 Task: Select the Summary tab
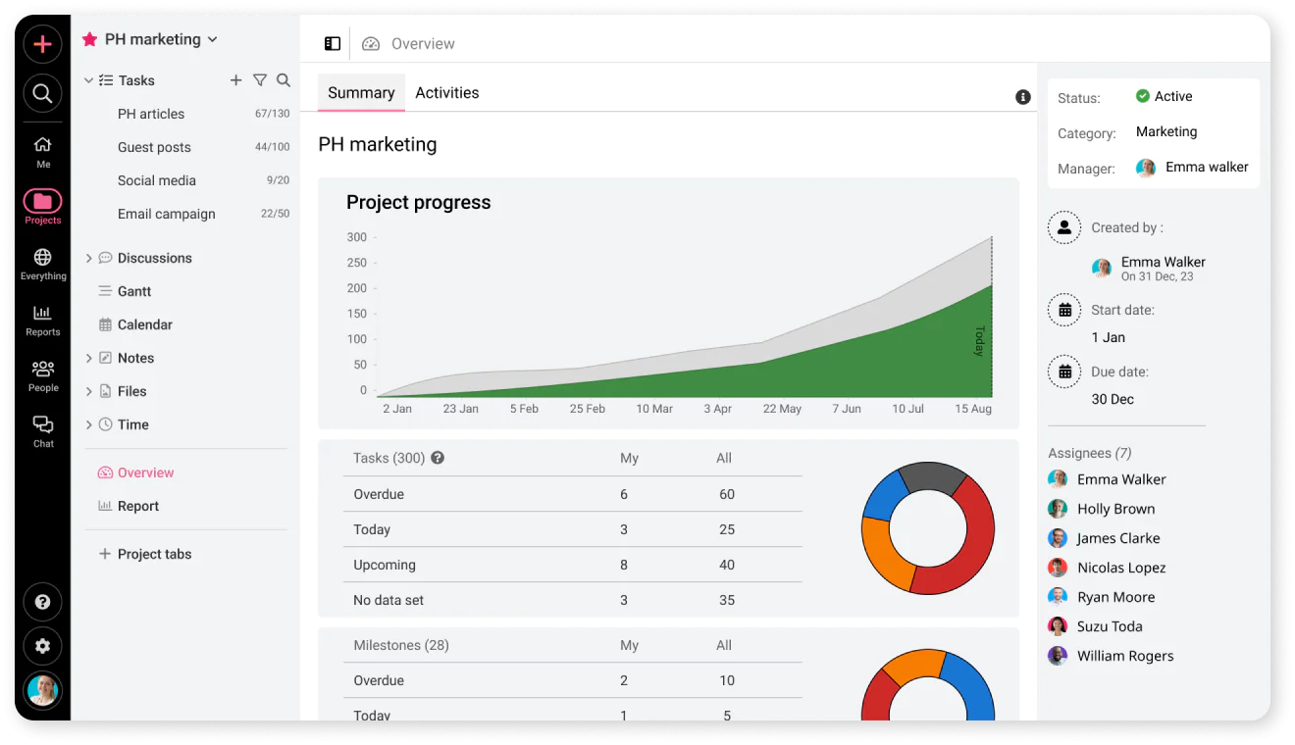pyautogui.click(x=361, y=92)
